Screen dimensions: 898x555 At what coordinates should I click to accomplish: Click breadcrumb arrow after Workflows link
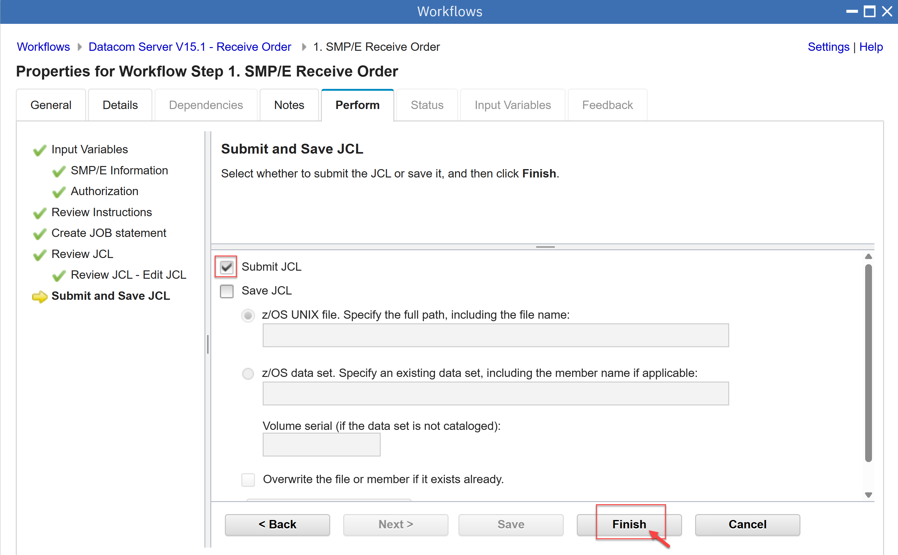click(79, 47)
